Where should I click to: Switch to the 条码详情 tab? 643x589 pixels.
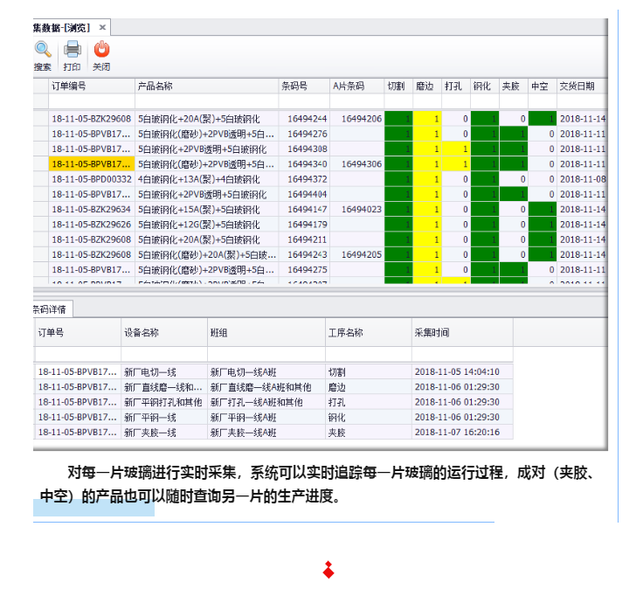click(x=54, y=309)
